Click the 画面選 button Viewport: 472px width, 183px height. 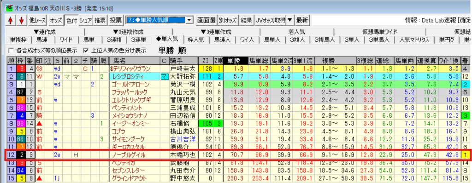206,20
